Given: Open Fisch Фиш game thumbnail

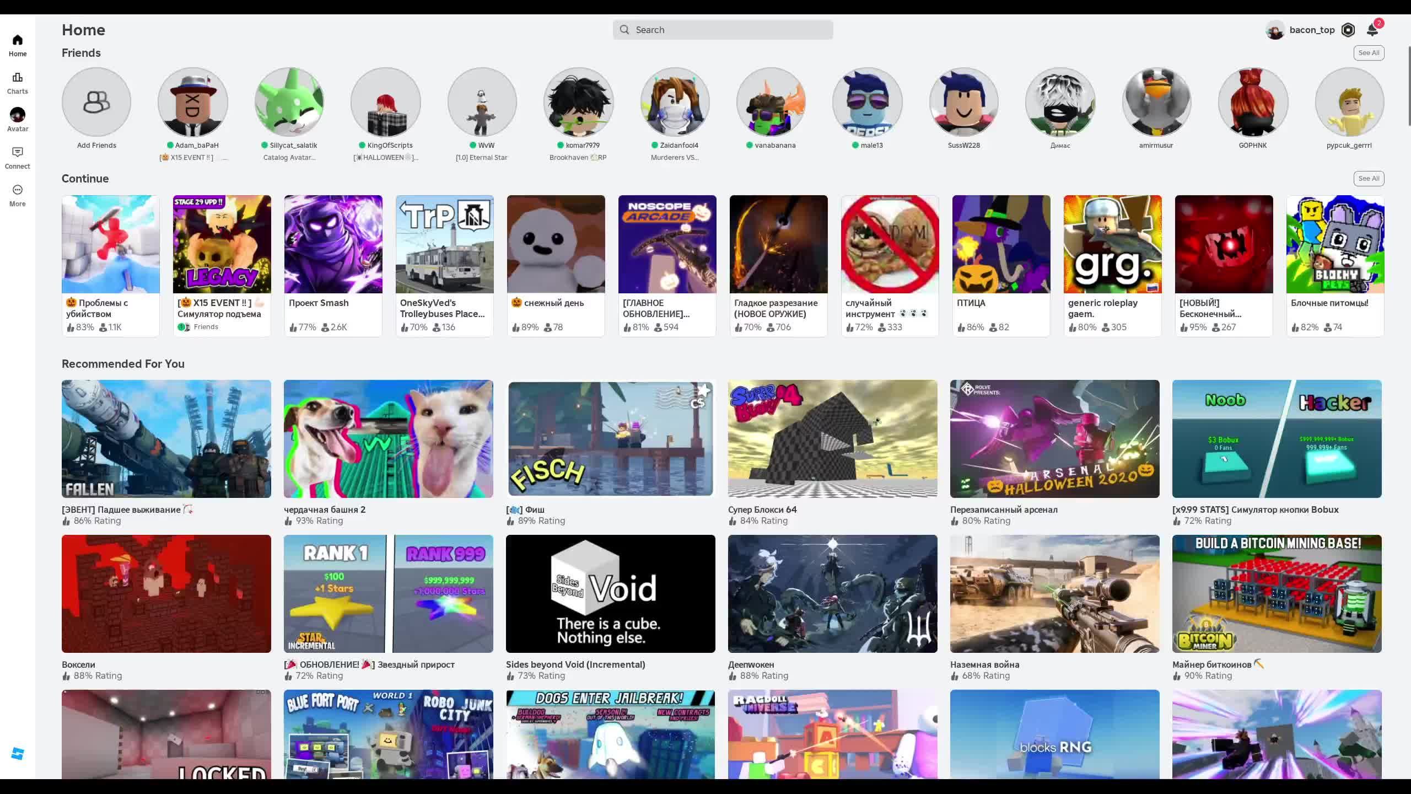Looking at the screenshot, I should tap(611, 439).
